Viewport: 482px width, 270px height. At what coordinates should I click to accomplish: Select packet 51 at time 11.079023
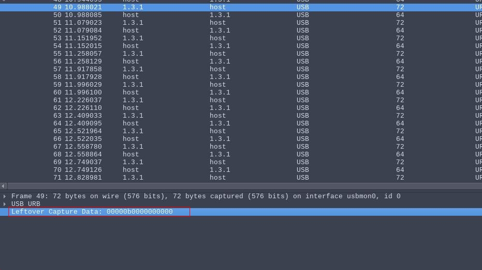(207, 23)
